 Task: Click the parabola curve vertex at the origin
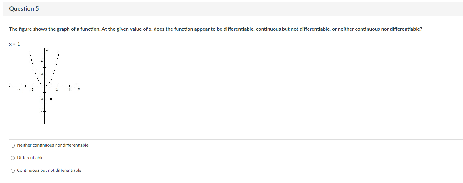[44, 86]
